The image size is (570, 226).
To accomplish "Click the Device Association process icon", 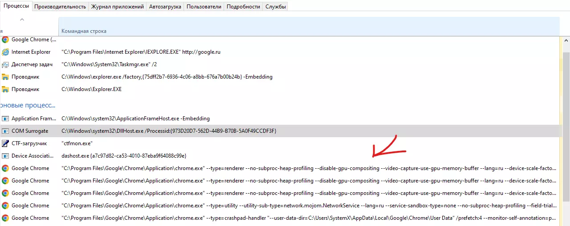I will point(5,156).
